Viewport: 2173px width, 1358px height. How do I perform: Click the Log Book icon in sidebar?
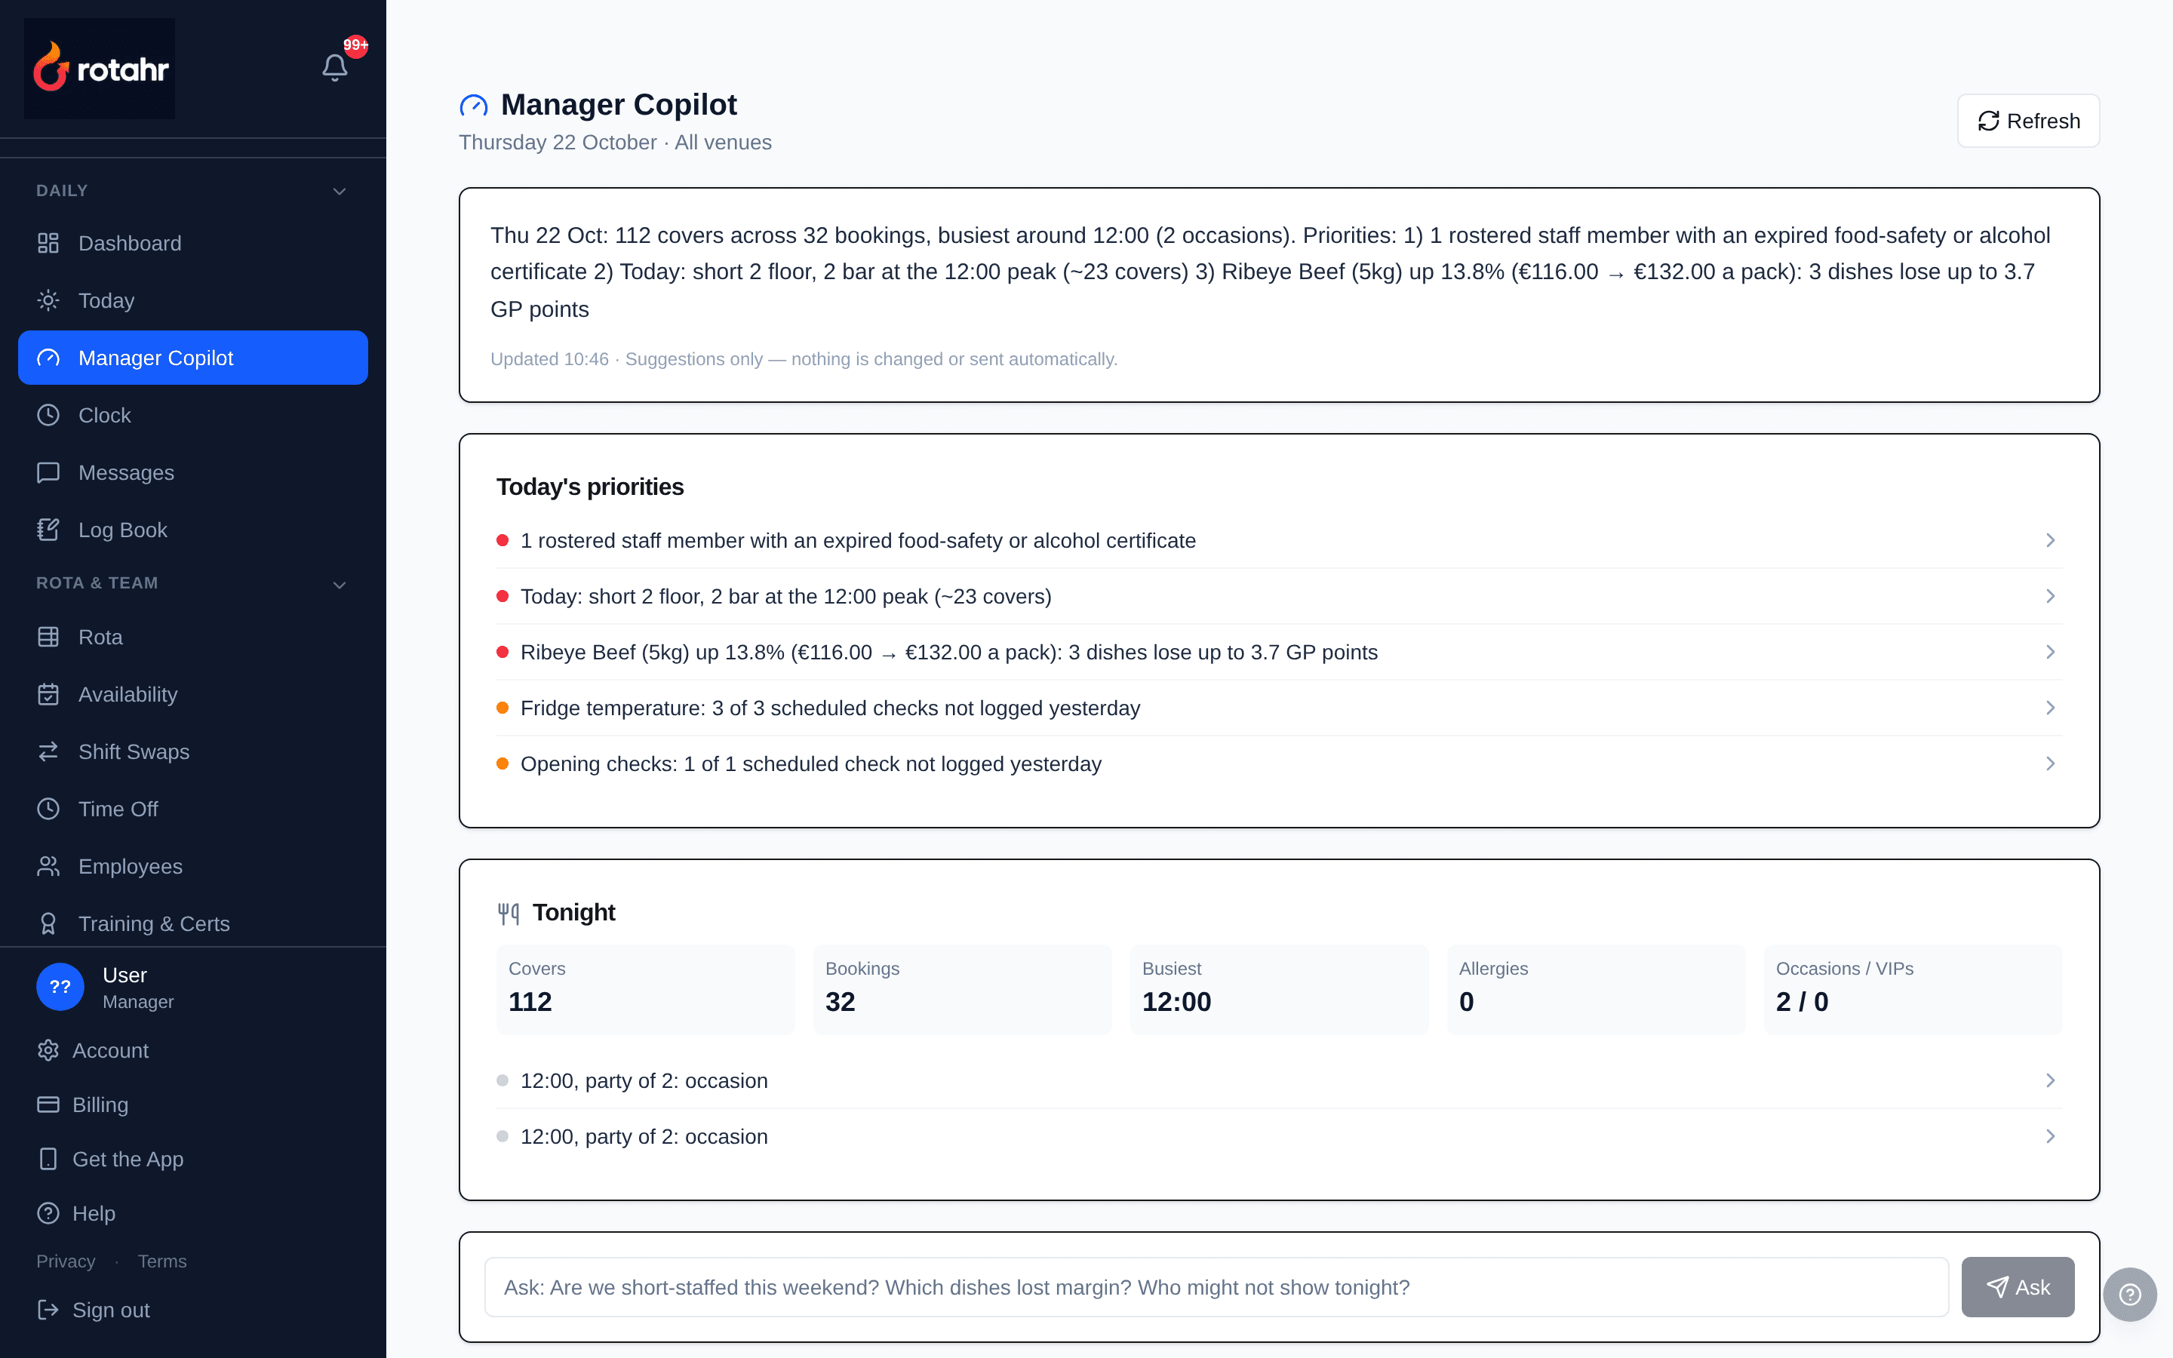[x=48, y=531]
